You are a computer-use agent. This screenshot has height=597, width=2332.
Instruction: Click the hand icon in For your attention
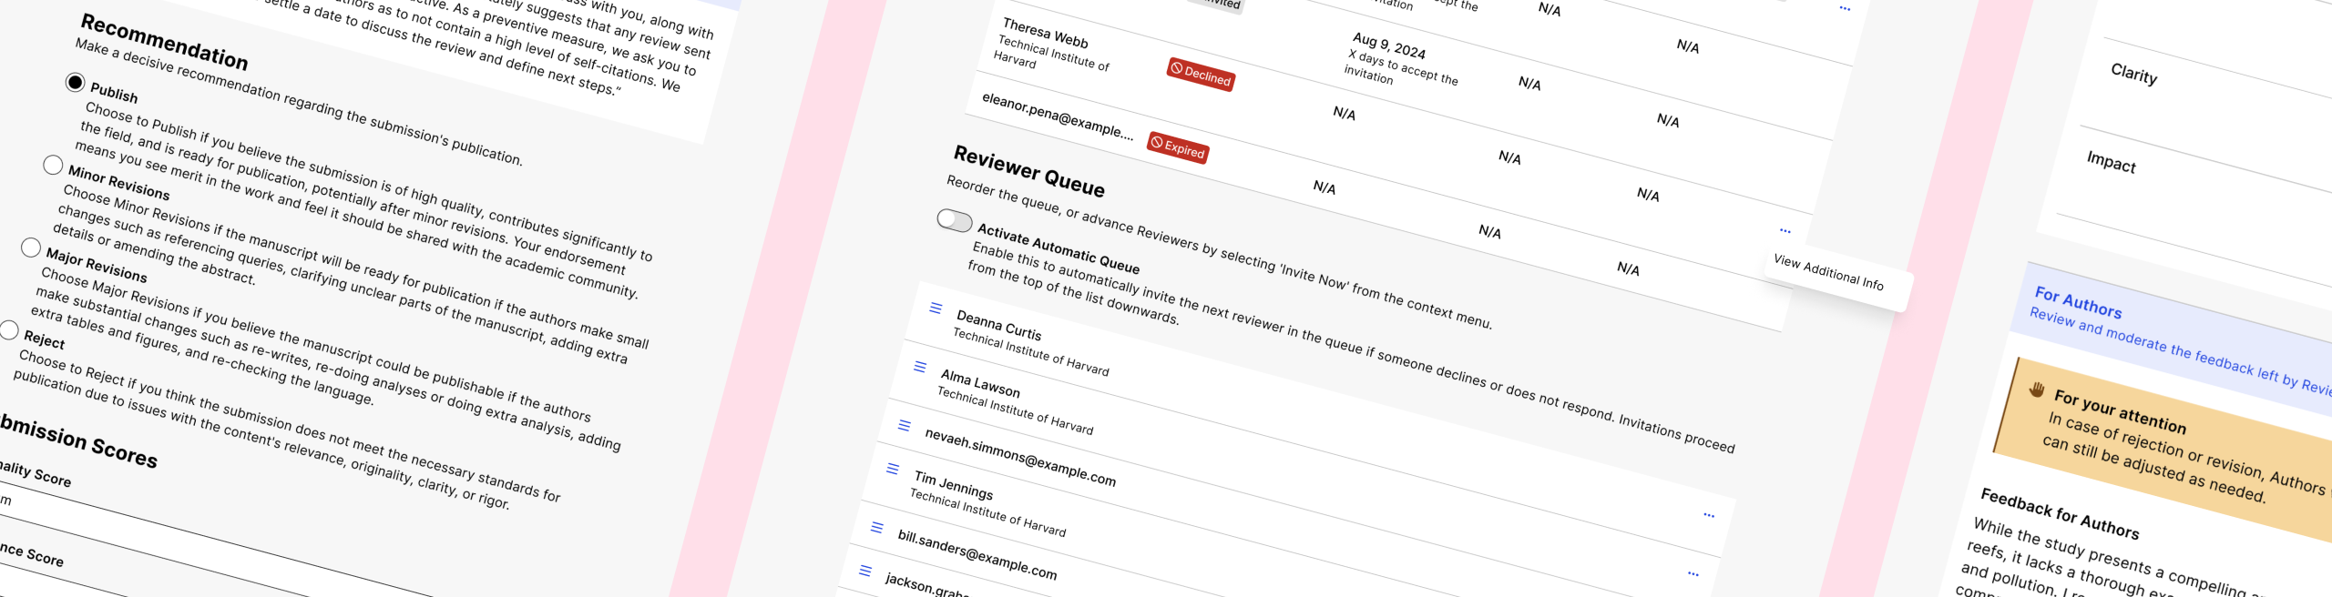point(2038,390)
